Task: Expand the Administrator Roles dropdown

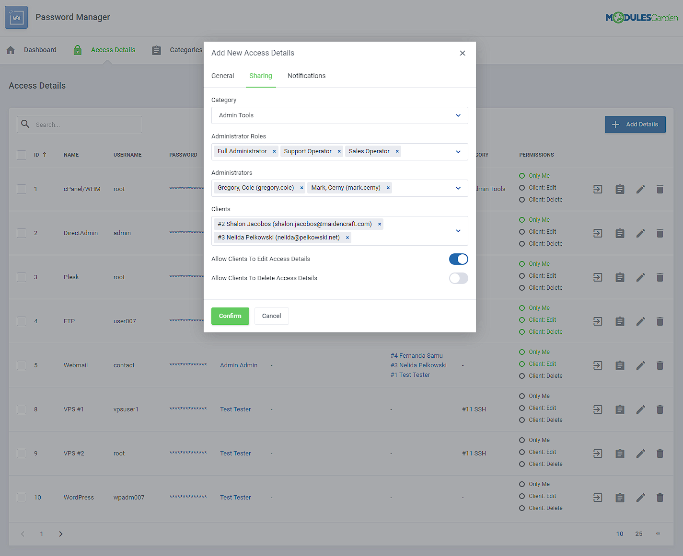Action: (x=457, y=151)
